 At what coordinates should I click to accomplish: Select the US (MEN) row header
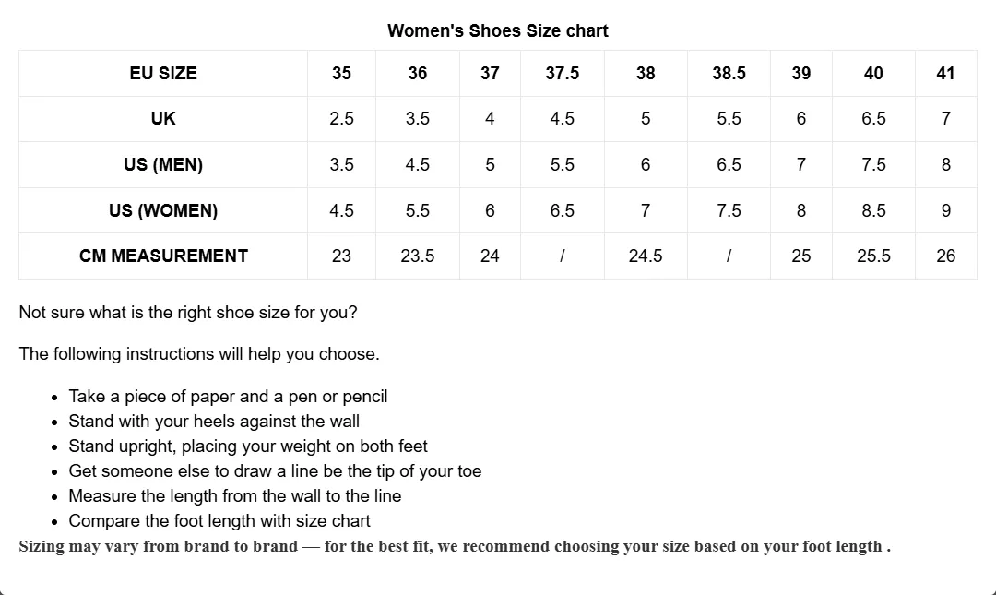[x=163, y=164]
